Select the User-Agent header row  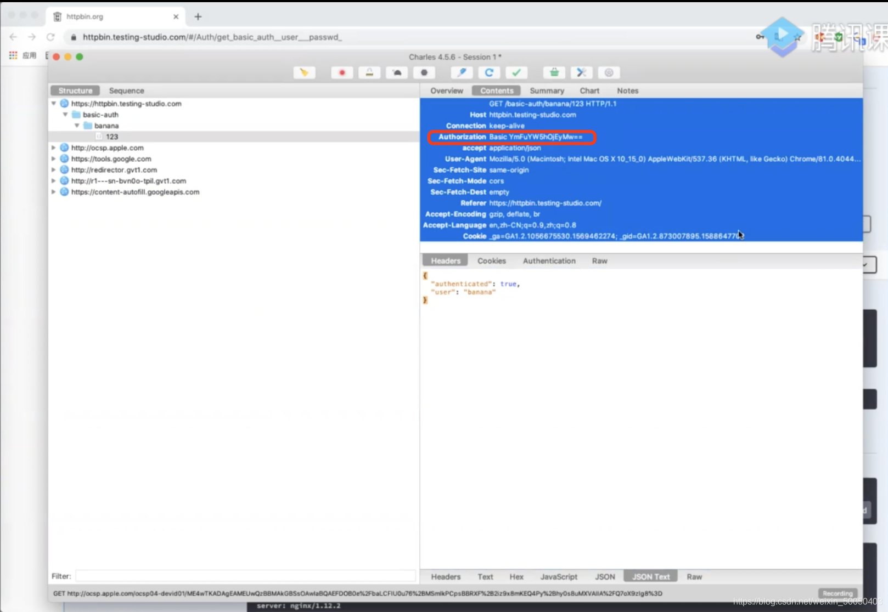click(x=641, y=158)
